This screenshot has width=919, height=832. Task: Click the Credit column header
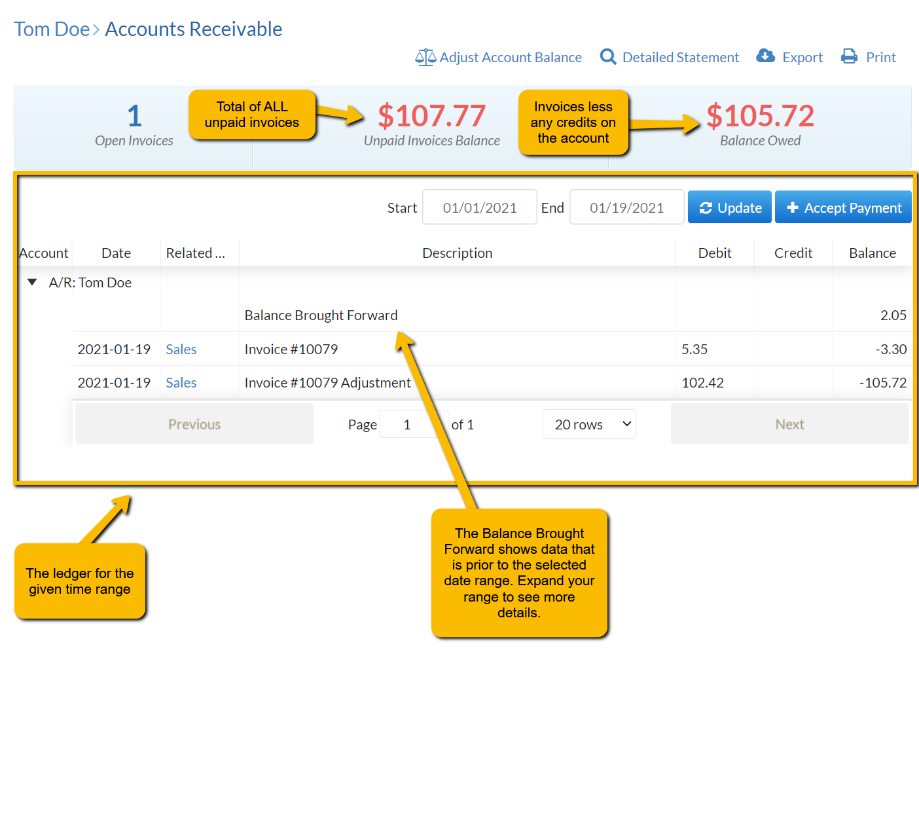pyautogui.click(x=793, y=253)
